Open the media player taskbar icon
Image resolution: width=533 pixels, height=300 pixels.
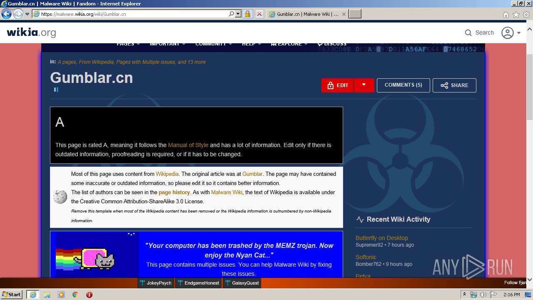[61, 294]
